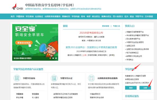Image resolution: width=157 pixels, height=100 pixels.
Task: Open 学籍查询 in the navigation bar
Action: (x=20, y=16)
